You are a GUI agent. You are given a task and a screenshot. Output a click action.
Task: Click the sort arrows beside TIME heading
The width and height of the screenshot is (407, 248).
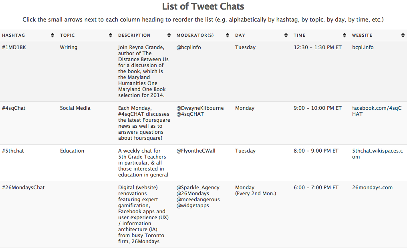click(x=345, y=35)
